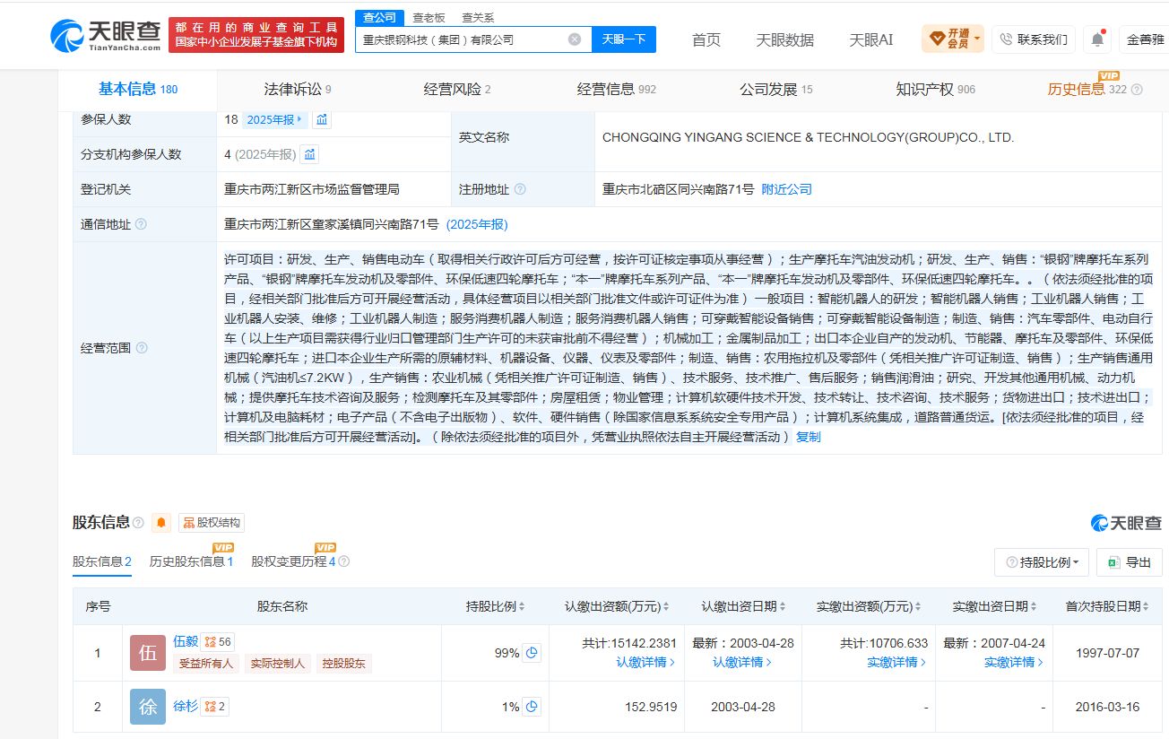This screenshot has height=739, width=1169.
Task: Click help icon beside 注册地址
Action: [x=520, y=189]
